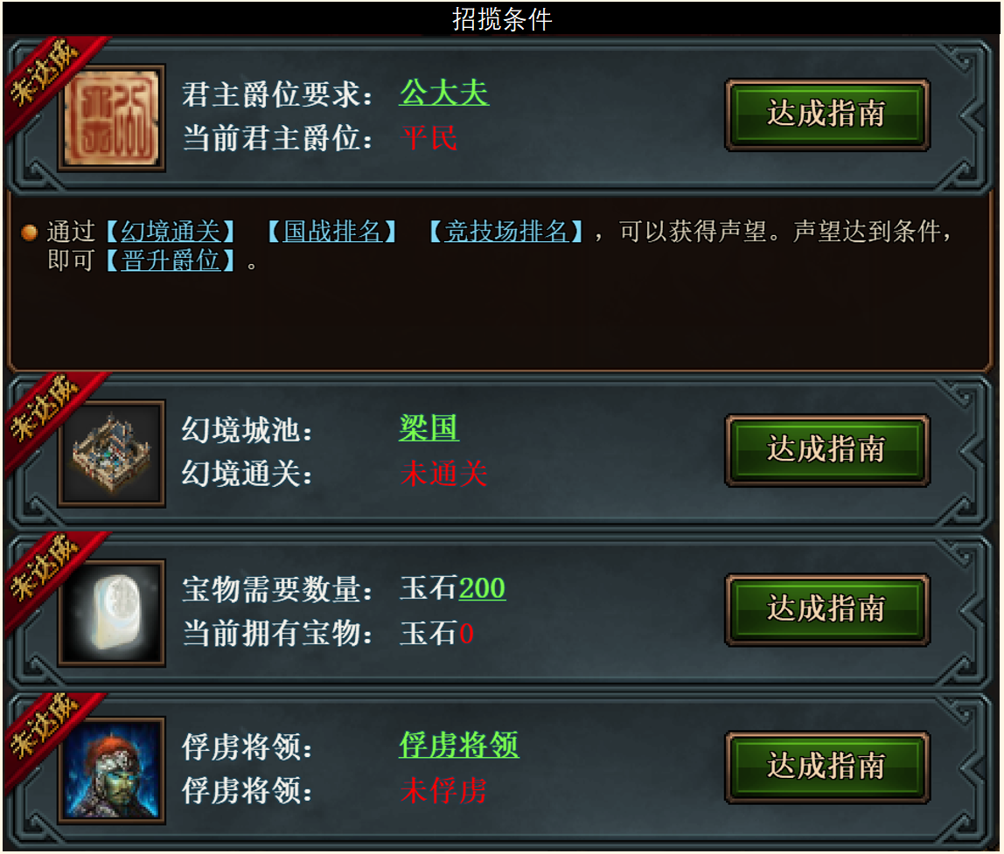1004x854 pixels.
Task: Open 达成指南 for jade treasure requirement
Action: [x=827, y=609]
